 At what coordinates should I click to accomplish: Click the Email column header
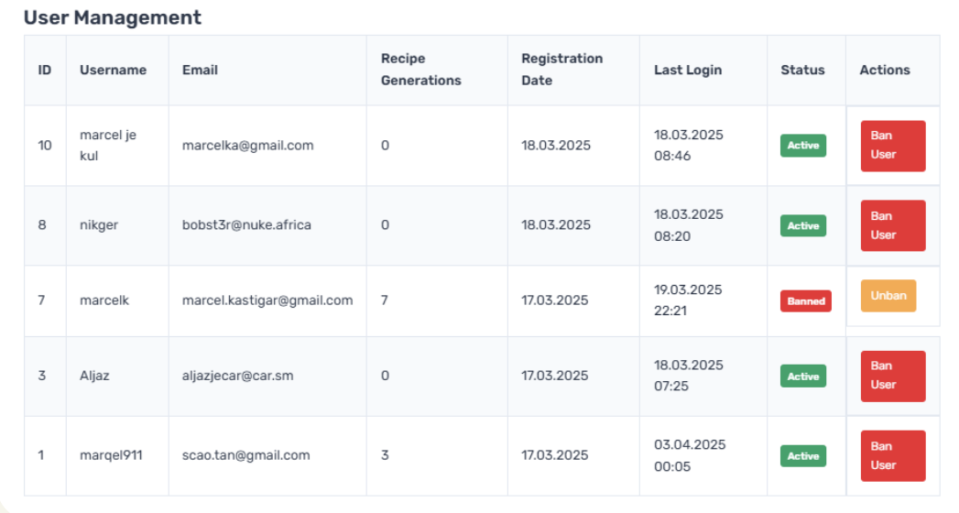[200, 70]
